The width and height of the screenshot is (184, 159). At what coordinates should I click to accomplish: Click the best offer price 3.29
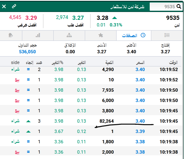click(x=31, y=18)
